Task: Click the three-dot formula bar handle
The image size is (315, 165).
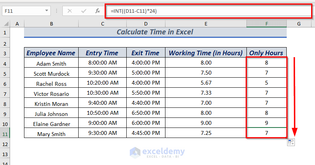Action: (57, 11)
